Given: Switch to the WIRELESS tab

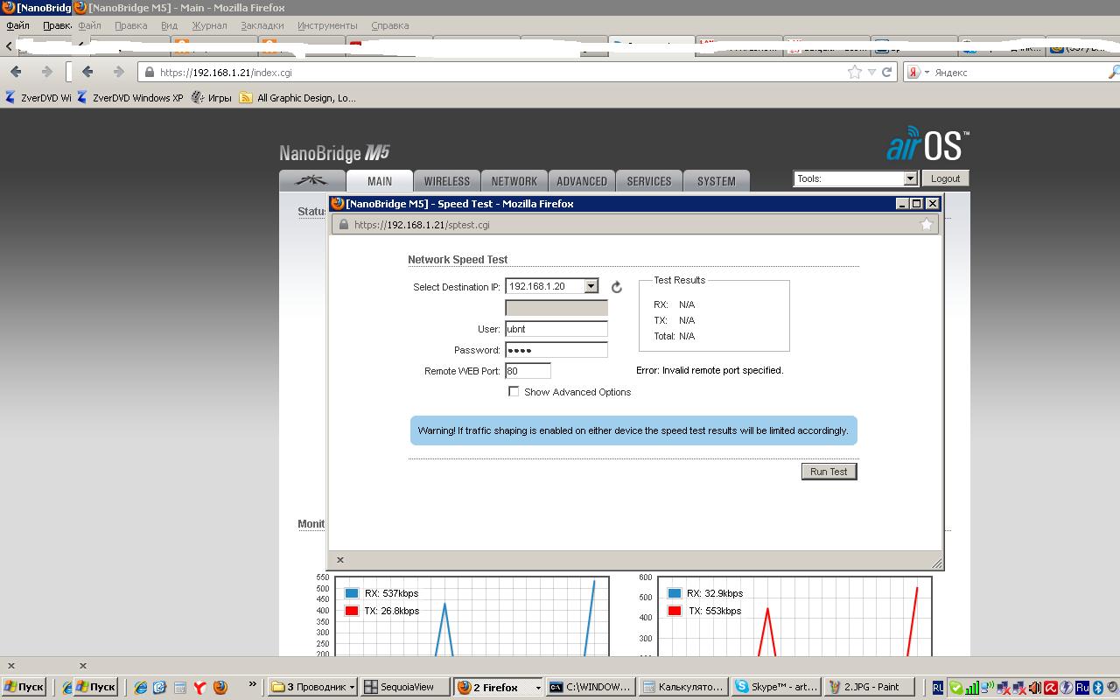Looking at the screenshot, I should (447, 181).
